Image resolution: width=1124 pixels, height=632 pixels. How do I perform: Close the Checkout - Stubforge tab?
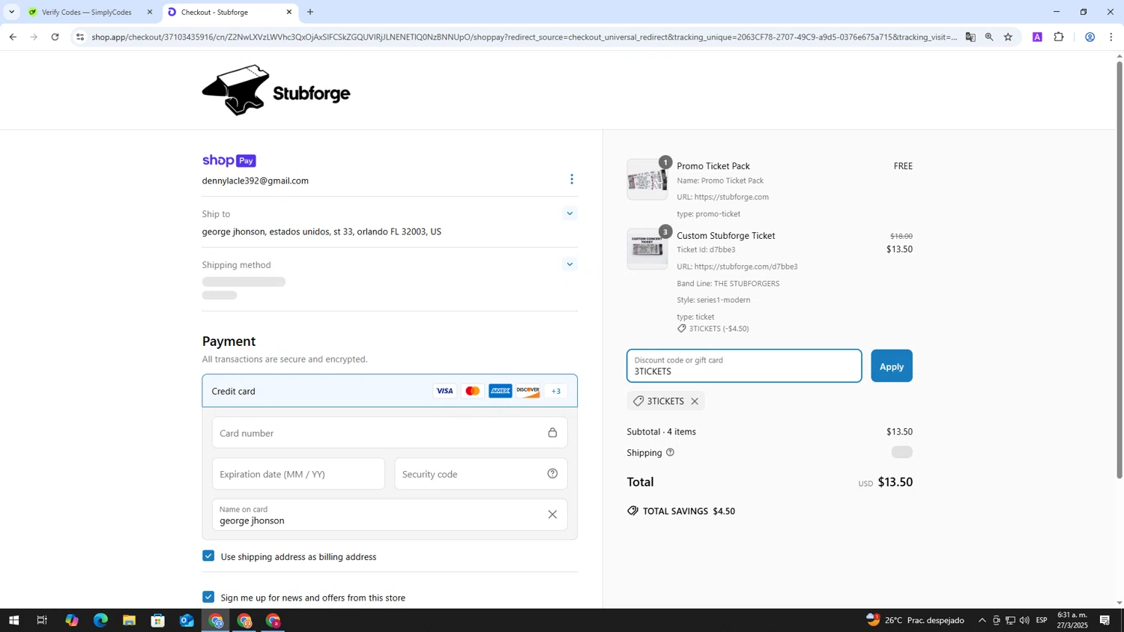[289, 12]
